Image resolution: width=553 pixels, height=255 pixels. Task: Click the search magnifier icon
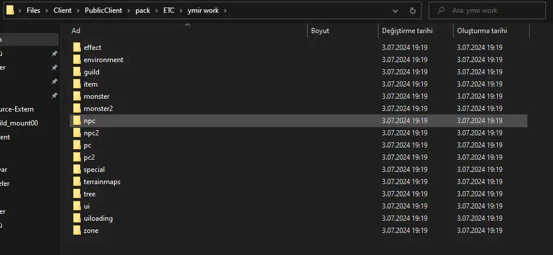[x=441, y=10]
